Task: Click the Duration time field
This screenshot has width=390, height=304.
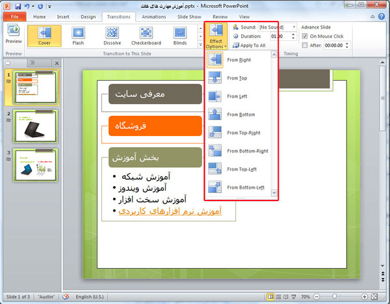Action: [x=275, y=36]
